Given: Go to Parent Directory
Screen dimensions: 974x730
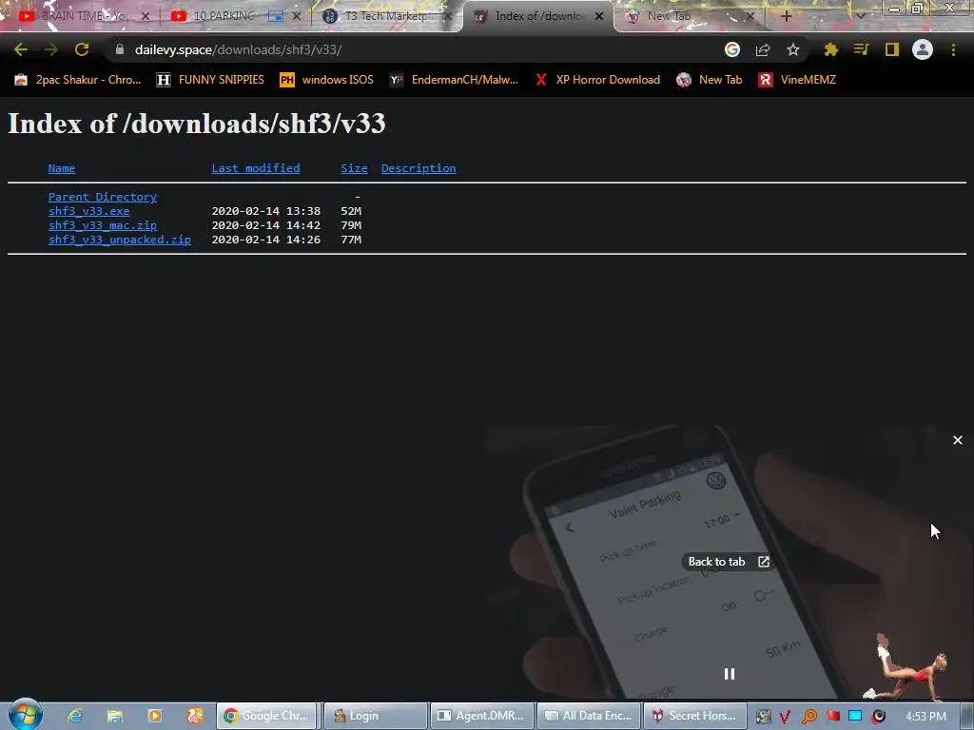Looking at the screenshot, I should click(103, 197).
